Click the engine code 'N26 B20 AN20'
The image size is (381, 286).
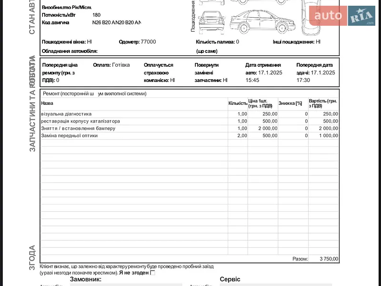pyautogui.click(x=116, y=22)
